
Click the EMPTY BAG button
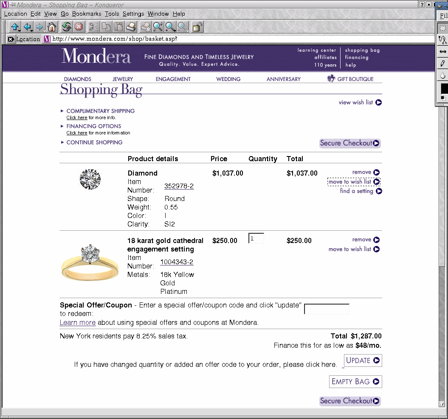355,382
